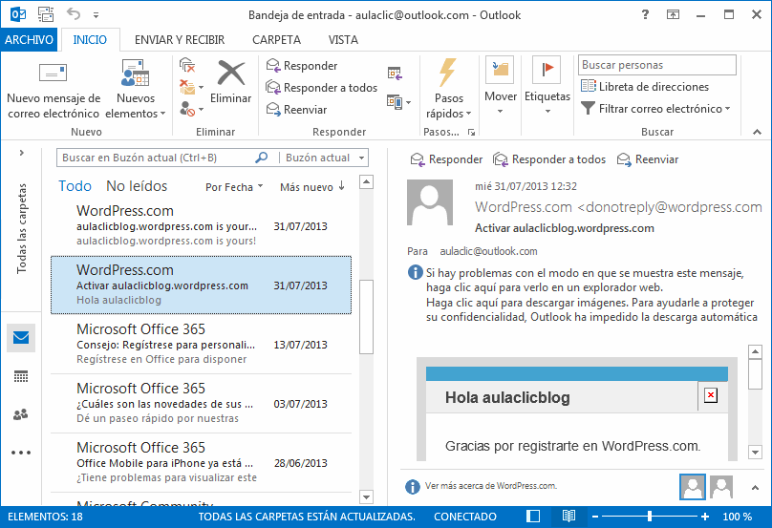Viewport: 772px width, 528px height.
Task: Click the New email message icon
Action: (x=54, y=73)
